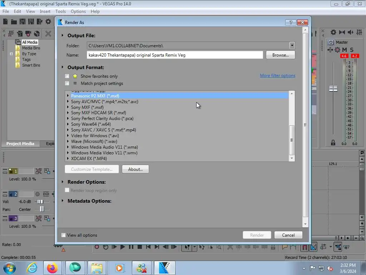
Task: Click the Render As help button
Action: click(291, 22)
